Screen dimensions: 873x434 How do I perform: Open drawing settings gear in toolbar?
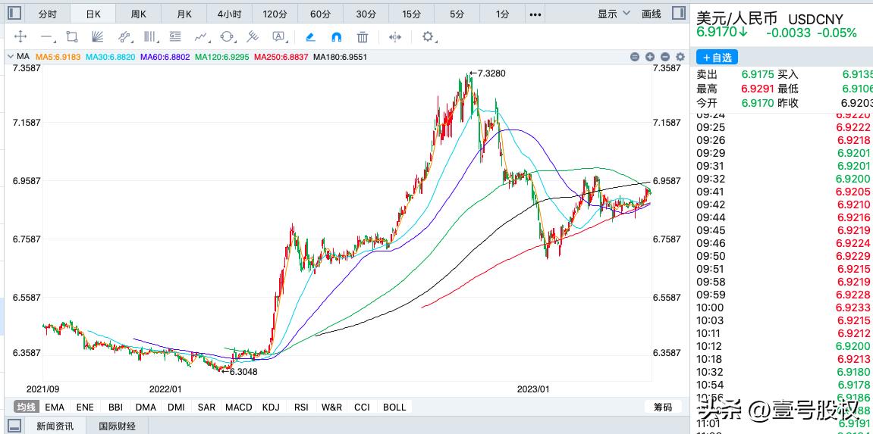tap(428, 36)
